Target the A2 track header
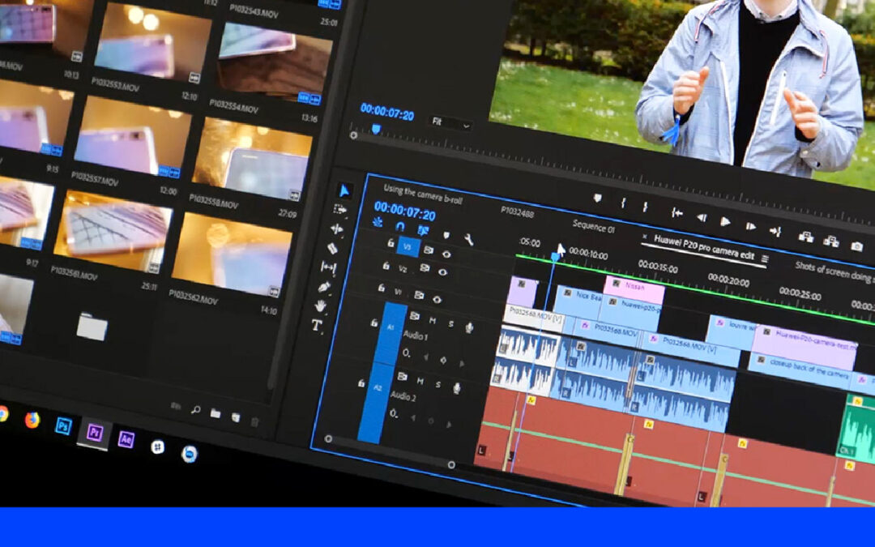 [x=376, y=403]
